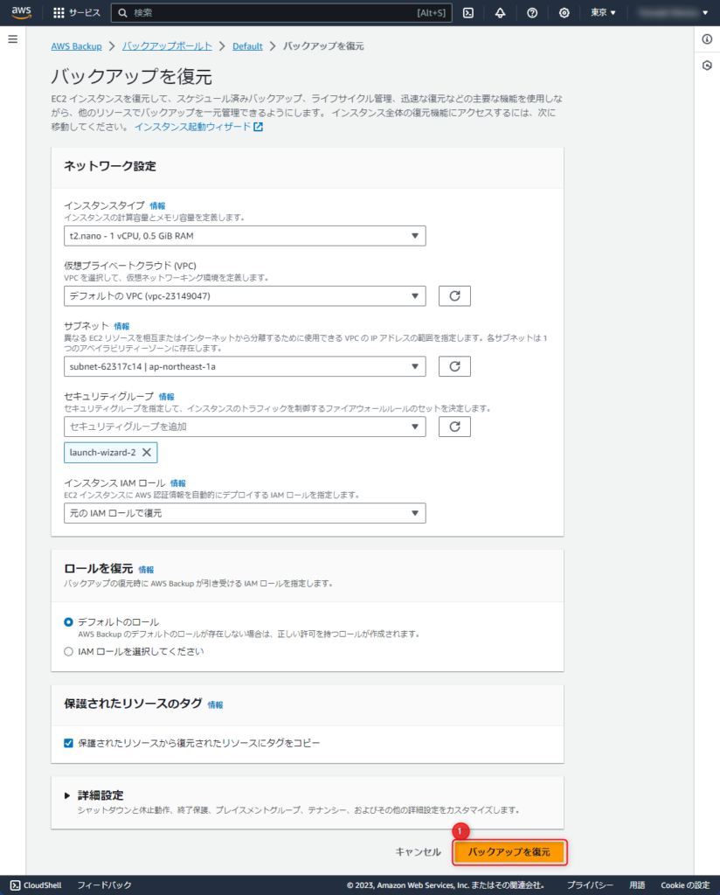The image size is (720, 895).
Task: Refresh the VPC list
Action: (x=454, y=295)
